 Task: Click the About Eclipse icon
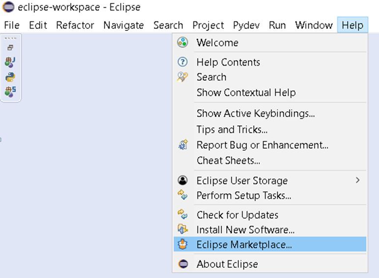tap(183, 264)
